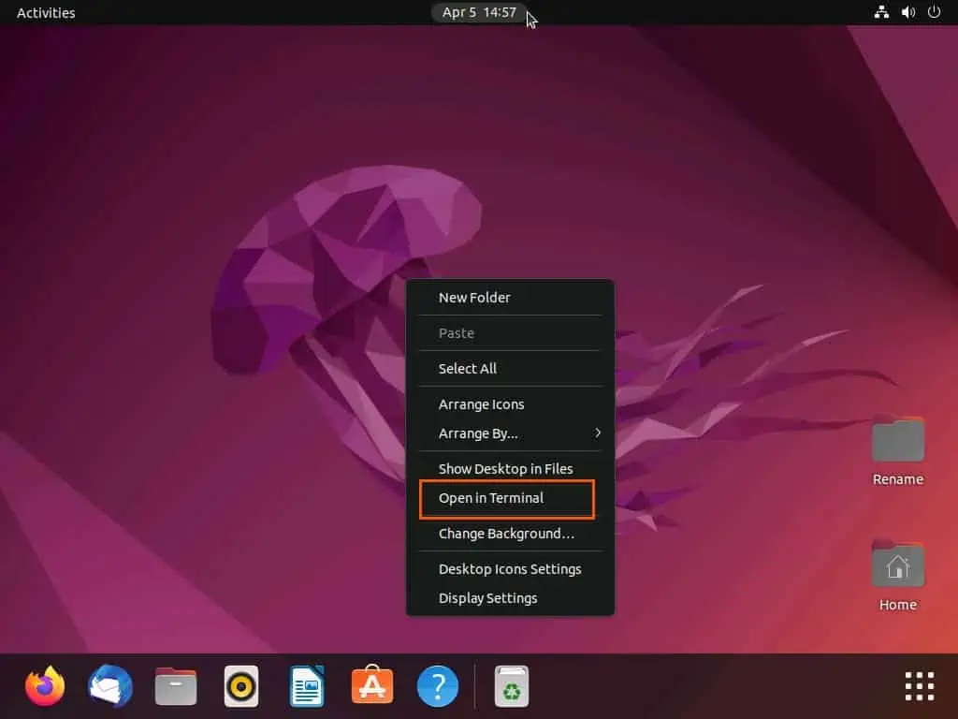Image resolution: width=958 pixels, height=719 pixels.
Task: Open the Help question mark icon
Action: click(438, 686)
